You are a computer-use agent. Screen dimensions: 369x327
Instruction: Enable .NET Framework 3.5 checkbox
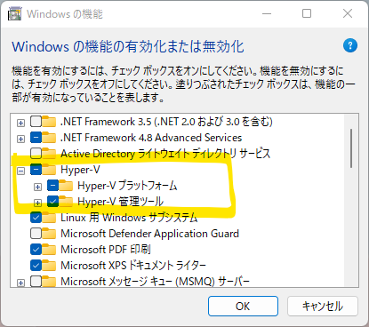point(36,122)
